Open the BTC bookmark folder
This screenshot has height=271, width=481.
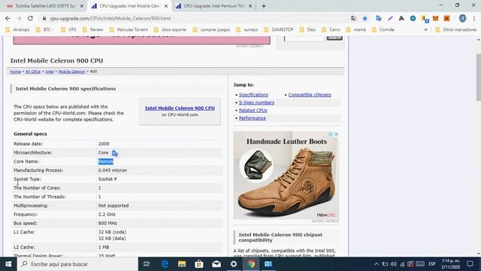(45, 30)
